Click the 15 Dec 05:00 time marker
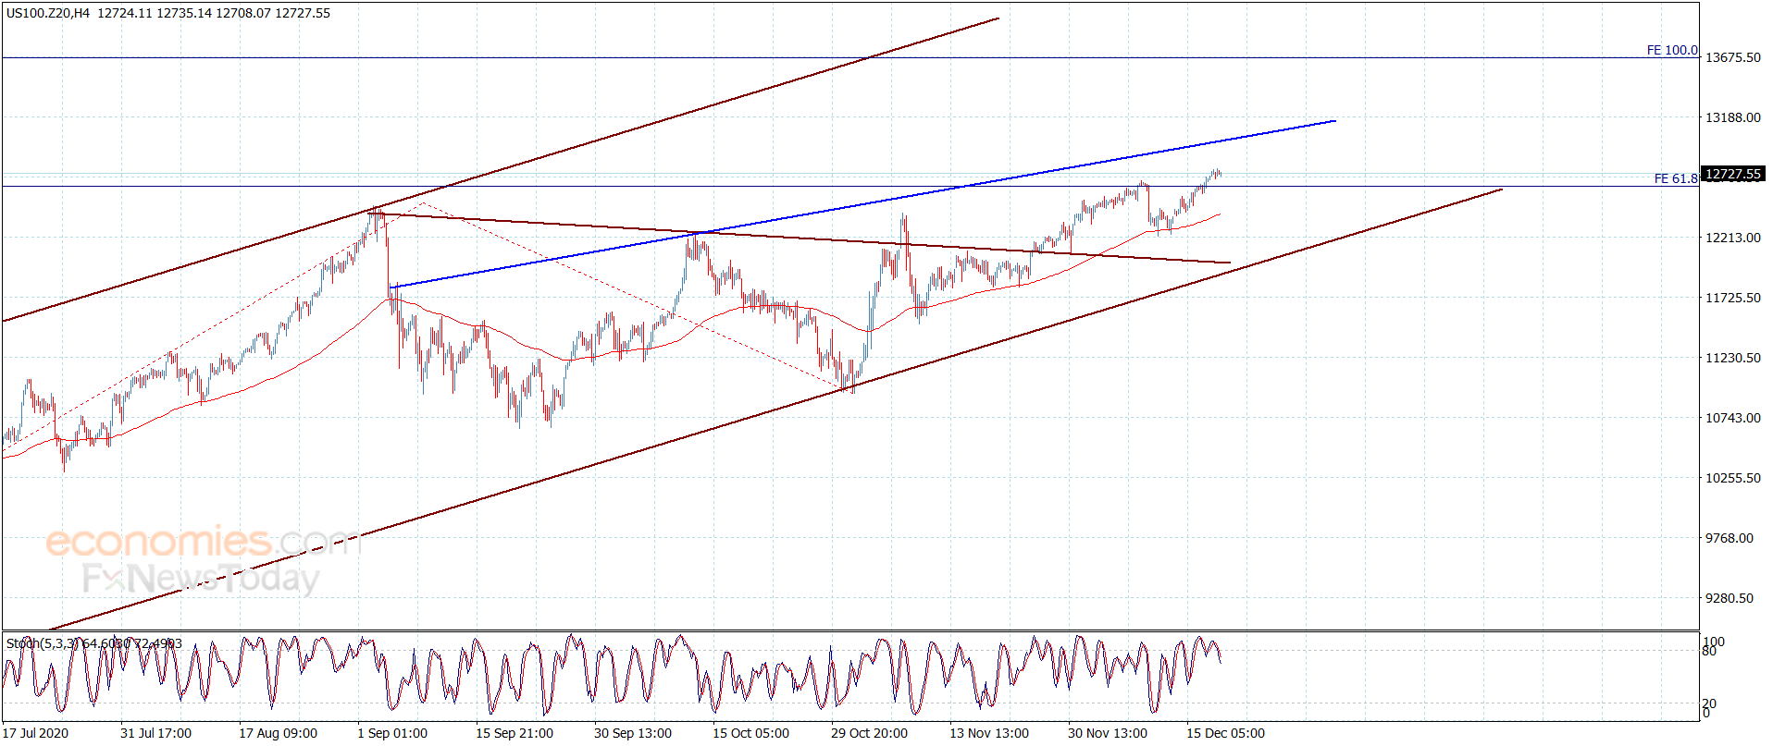Viewport: 1773px width, 746px height. [x=1225, y=733]
